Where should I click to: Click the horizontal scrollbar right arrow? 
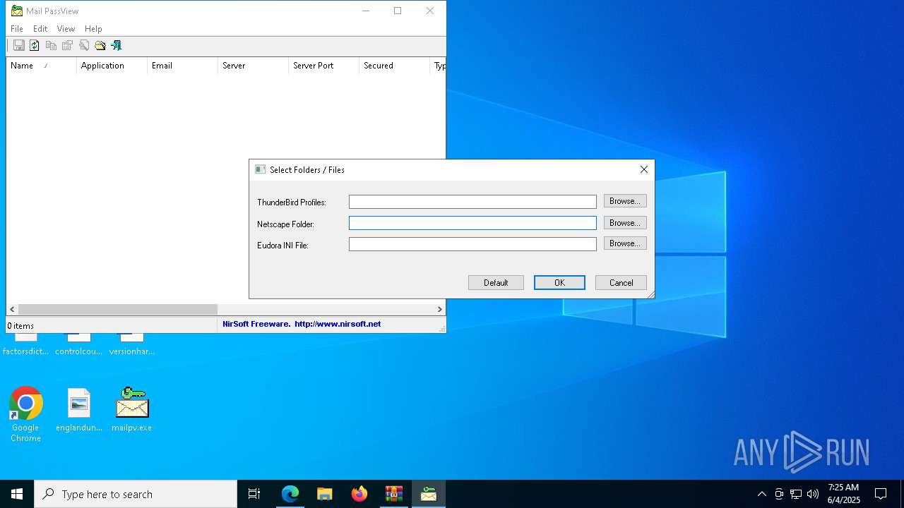(439, 309)
